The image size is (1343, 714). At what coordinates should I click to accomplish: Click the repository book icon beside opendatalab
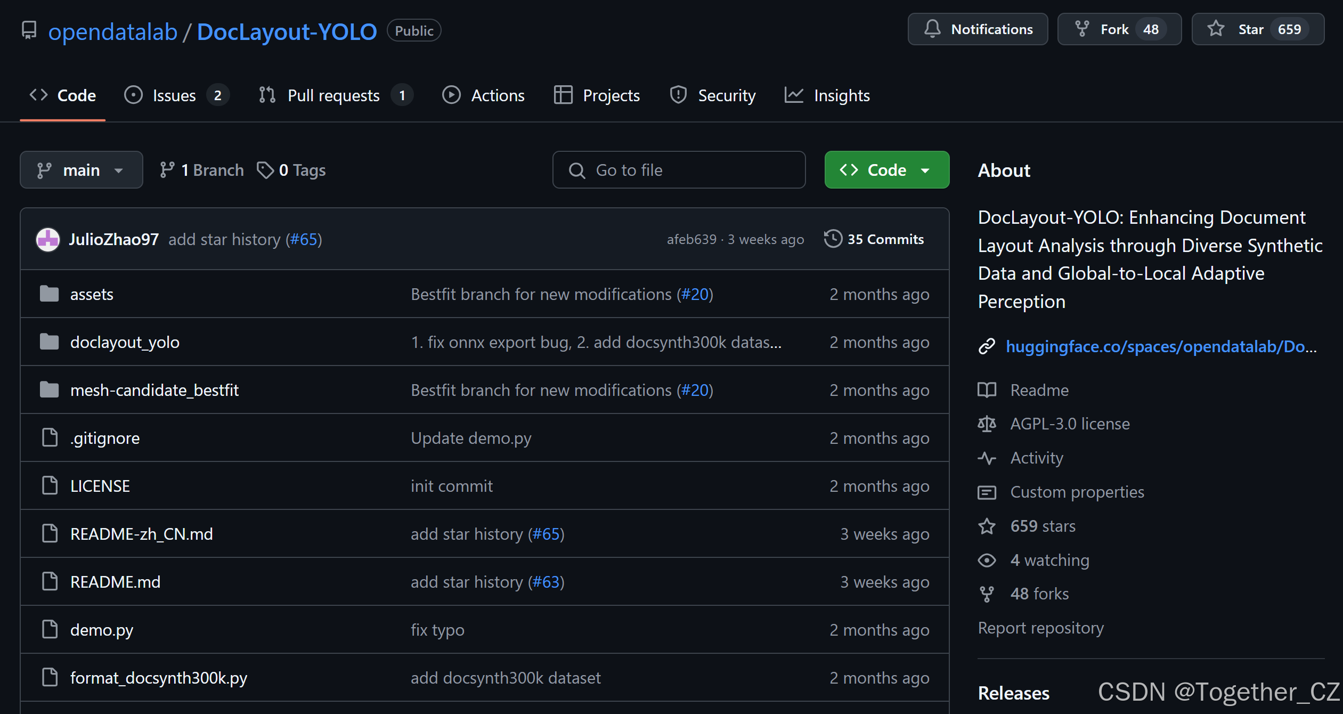[28, 30]
